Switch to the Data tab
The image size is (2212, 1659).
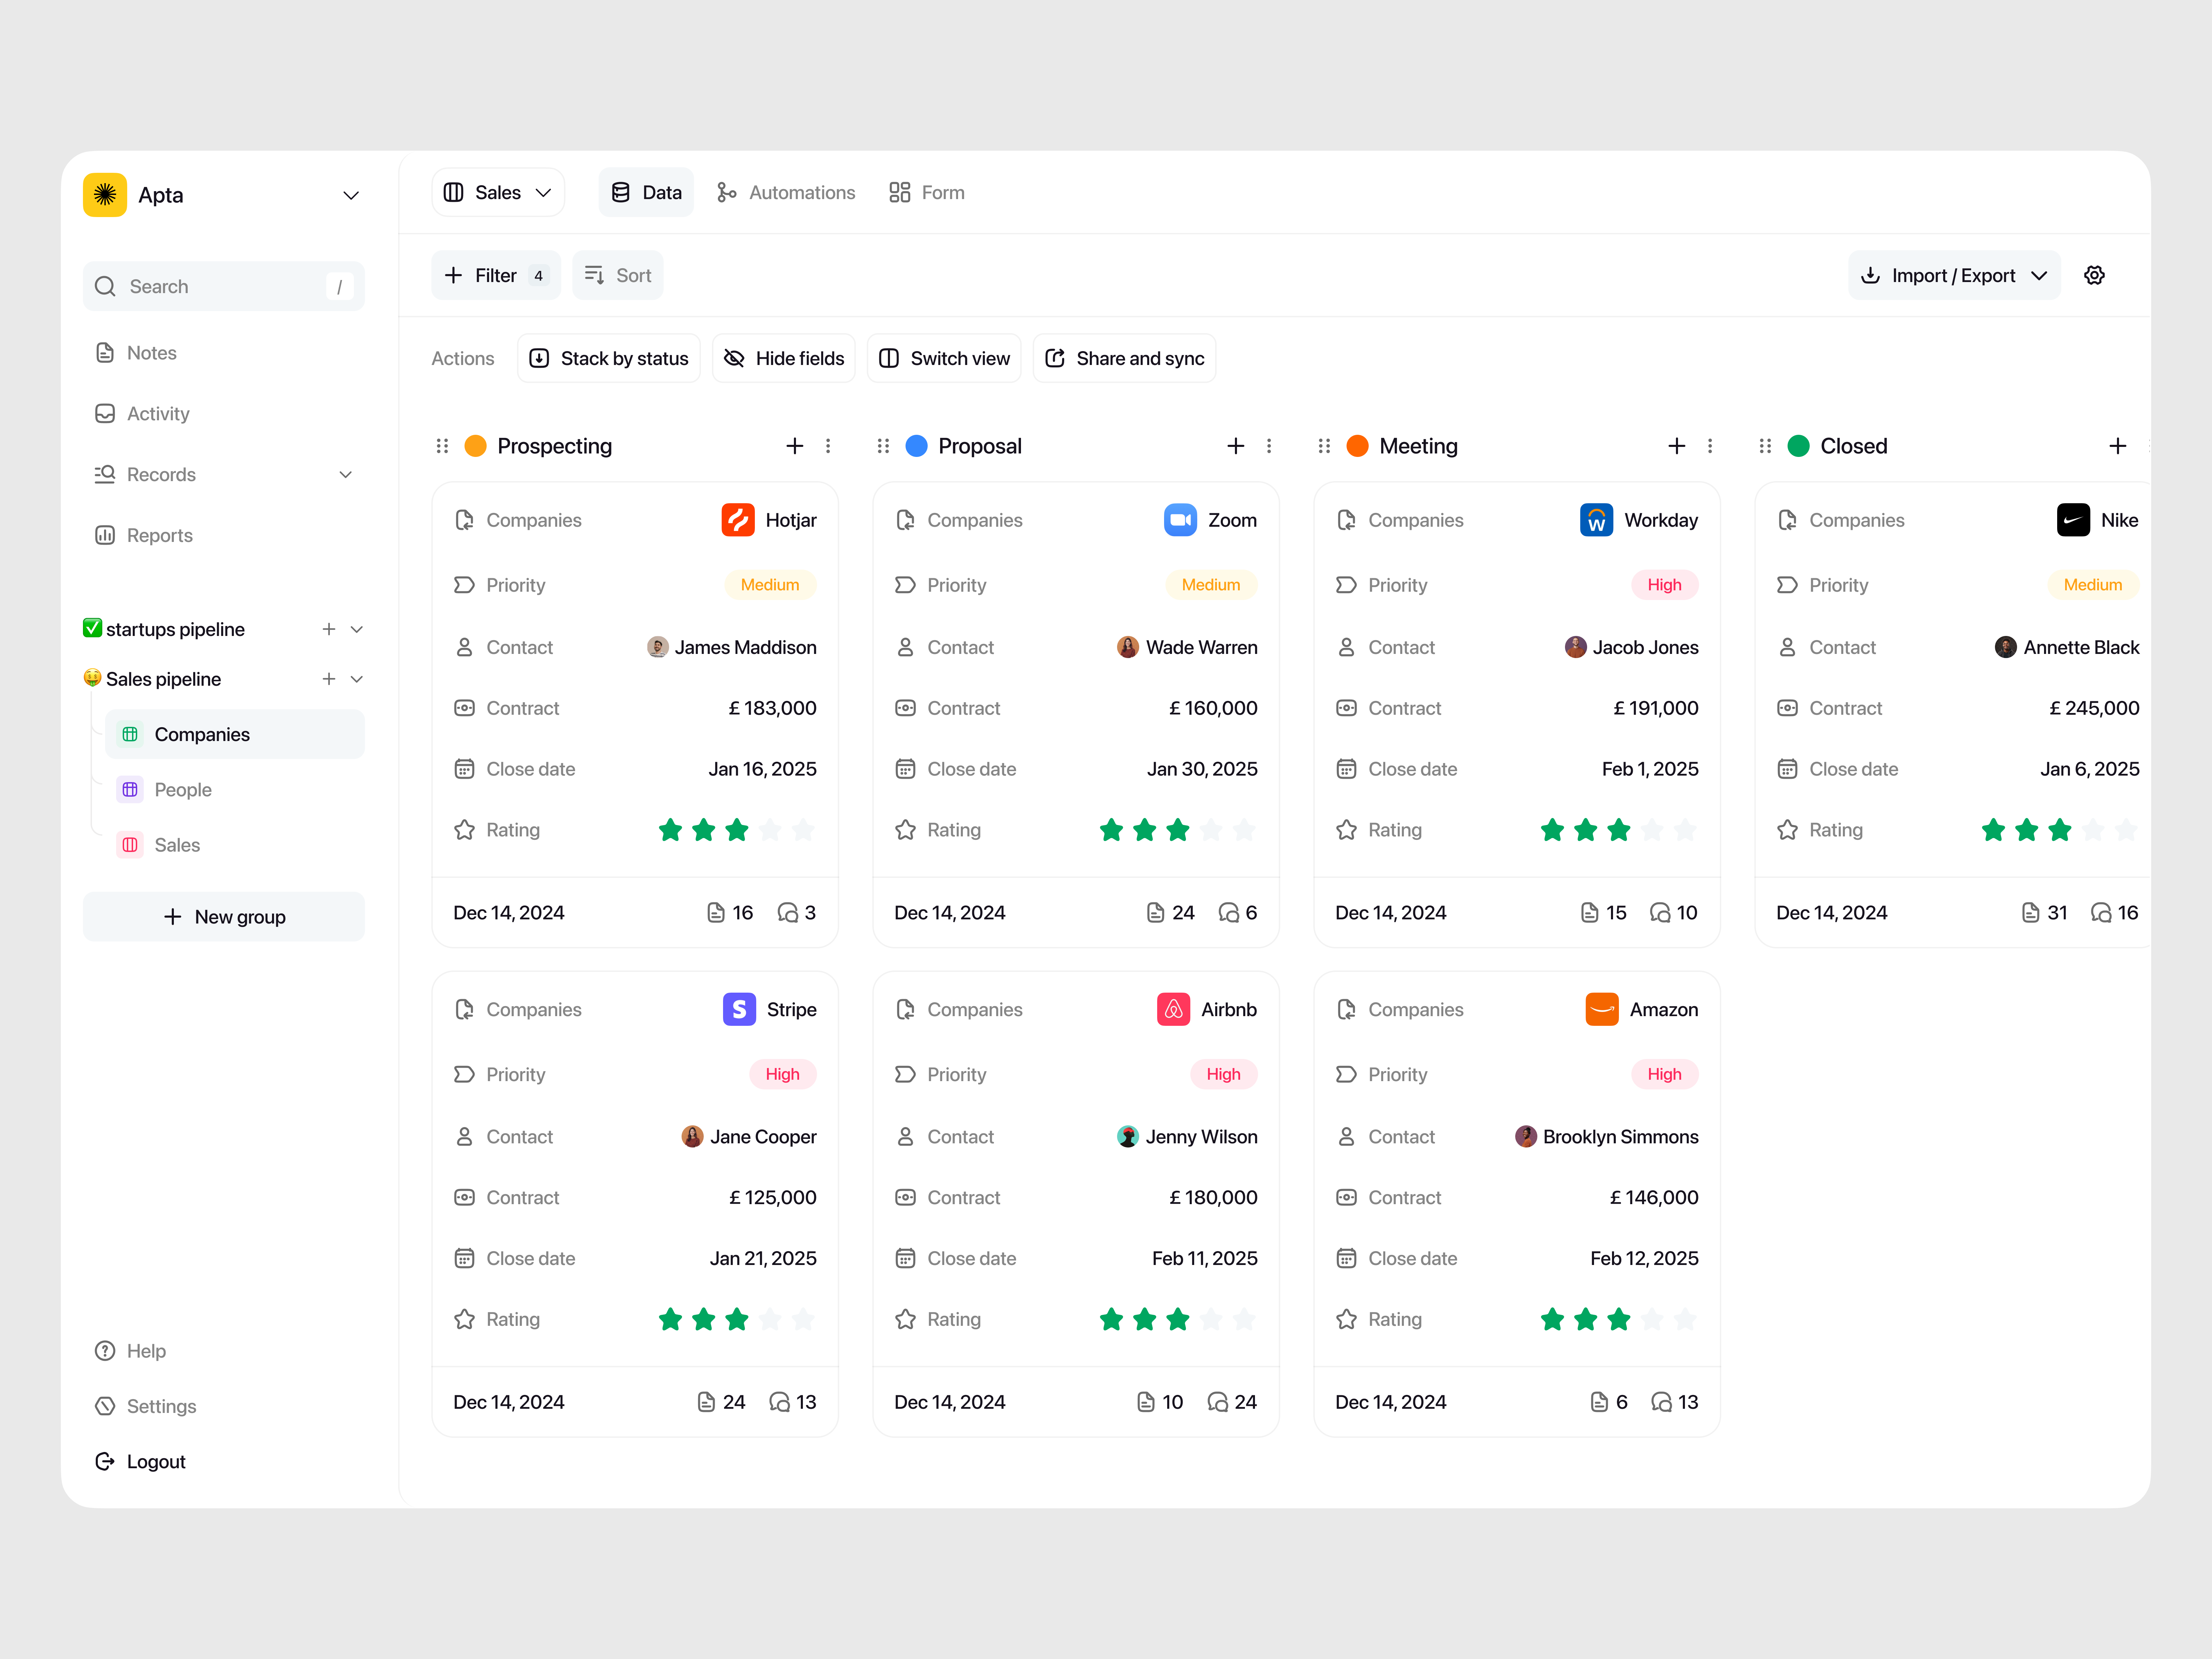(x=646, y=192)
